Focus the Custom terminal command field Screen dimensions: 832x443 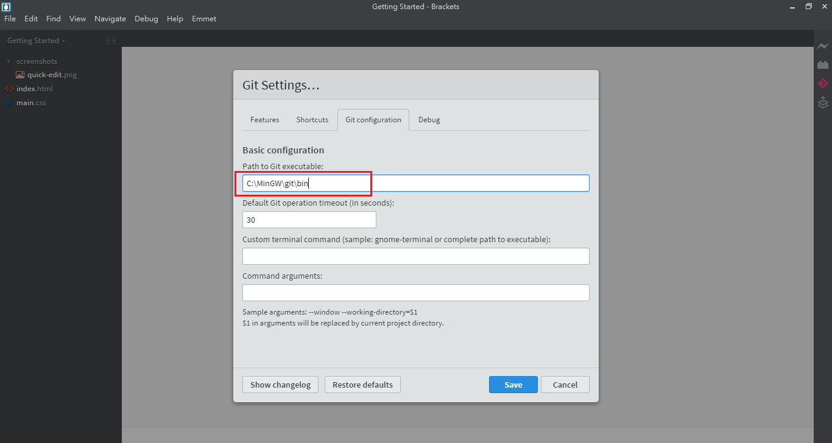click(x=415, y=256)
